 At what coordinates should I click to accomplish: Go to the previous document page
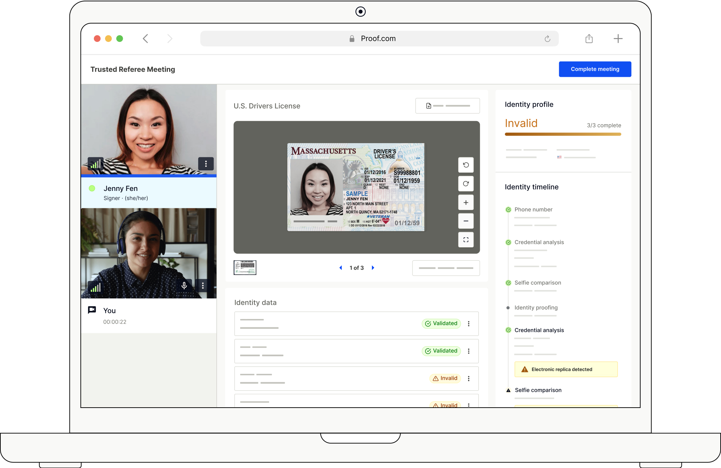pos(341,268)
